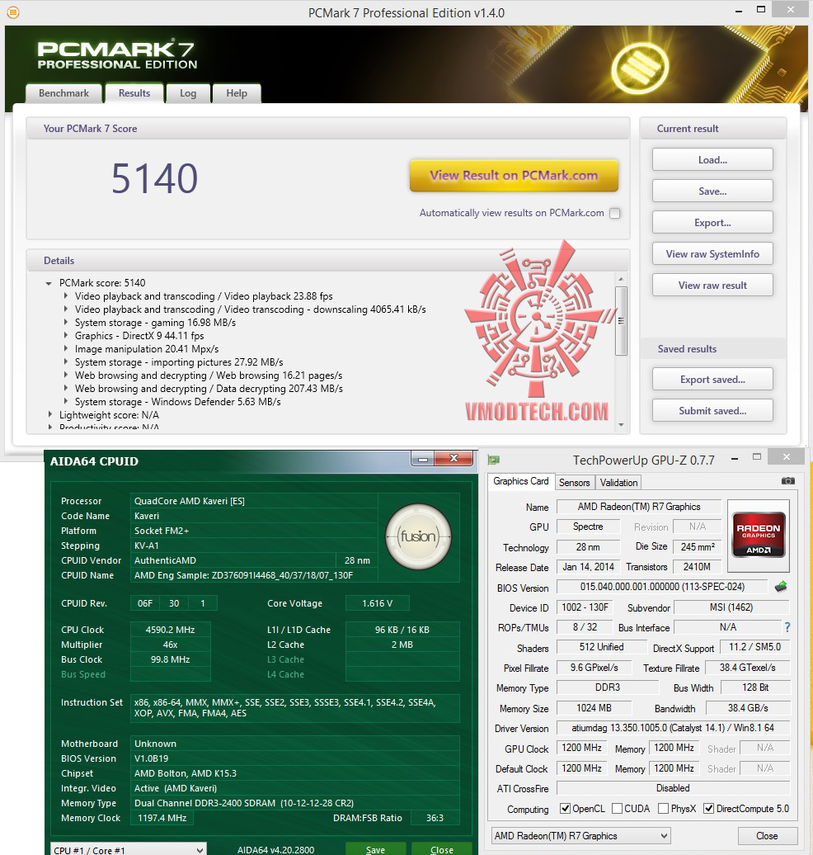The image size is (813, 855).
Task: Click Export saved... button
Action: coord(712,380)
